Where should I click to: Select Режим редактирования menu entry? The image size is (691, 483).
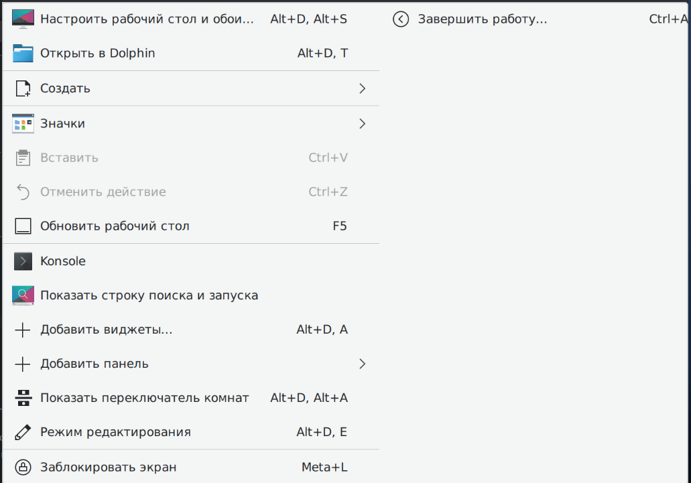click(115, 432)
